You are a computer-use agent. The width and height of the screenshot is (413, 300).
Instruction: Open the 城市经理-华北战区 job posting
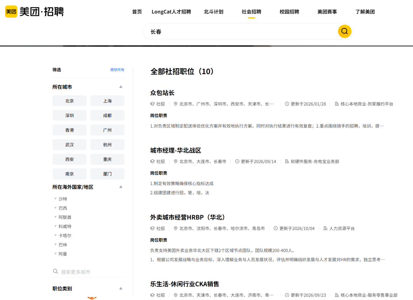(x=176, y=150)
